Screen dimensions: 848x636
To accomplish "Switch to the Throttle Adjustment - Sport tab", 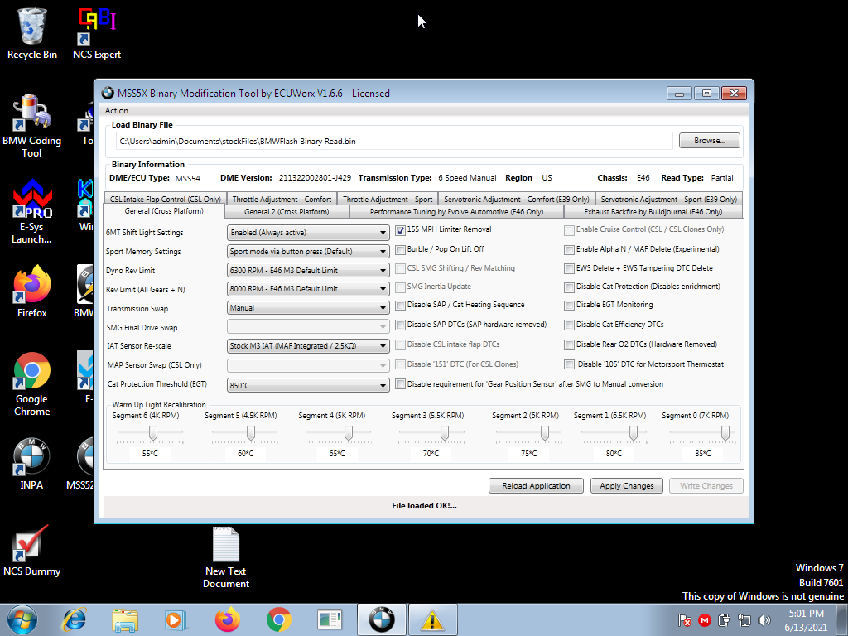I will click(388, 199).
